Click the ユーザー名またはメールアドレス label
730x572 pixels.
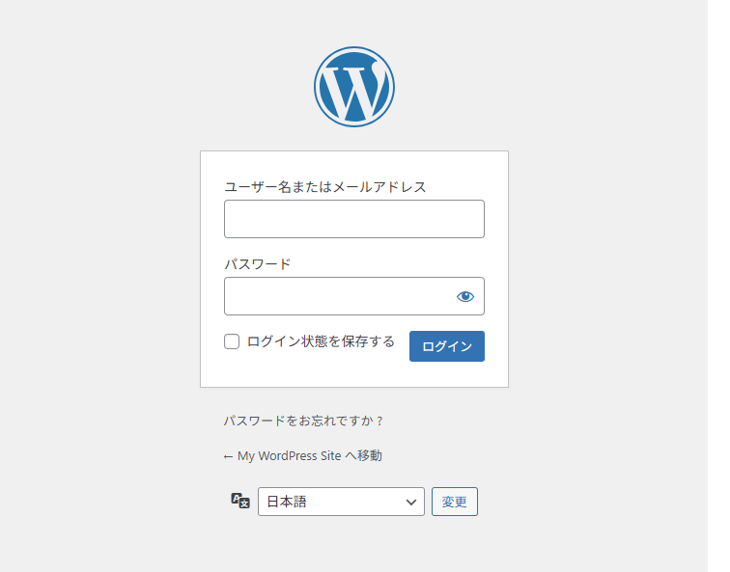tap(324, 187)
